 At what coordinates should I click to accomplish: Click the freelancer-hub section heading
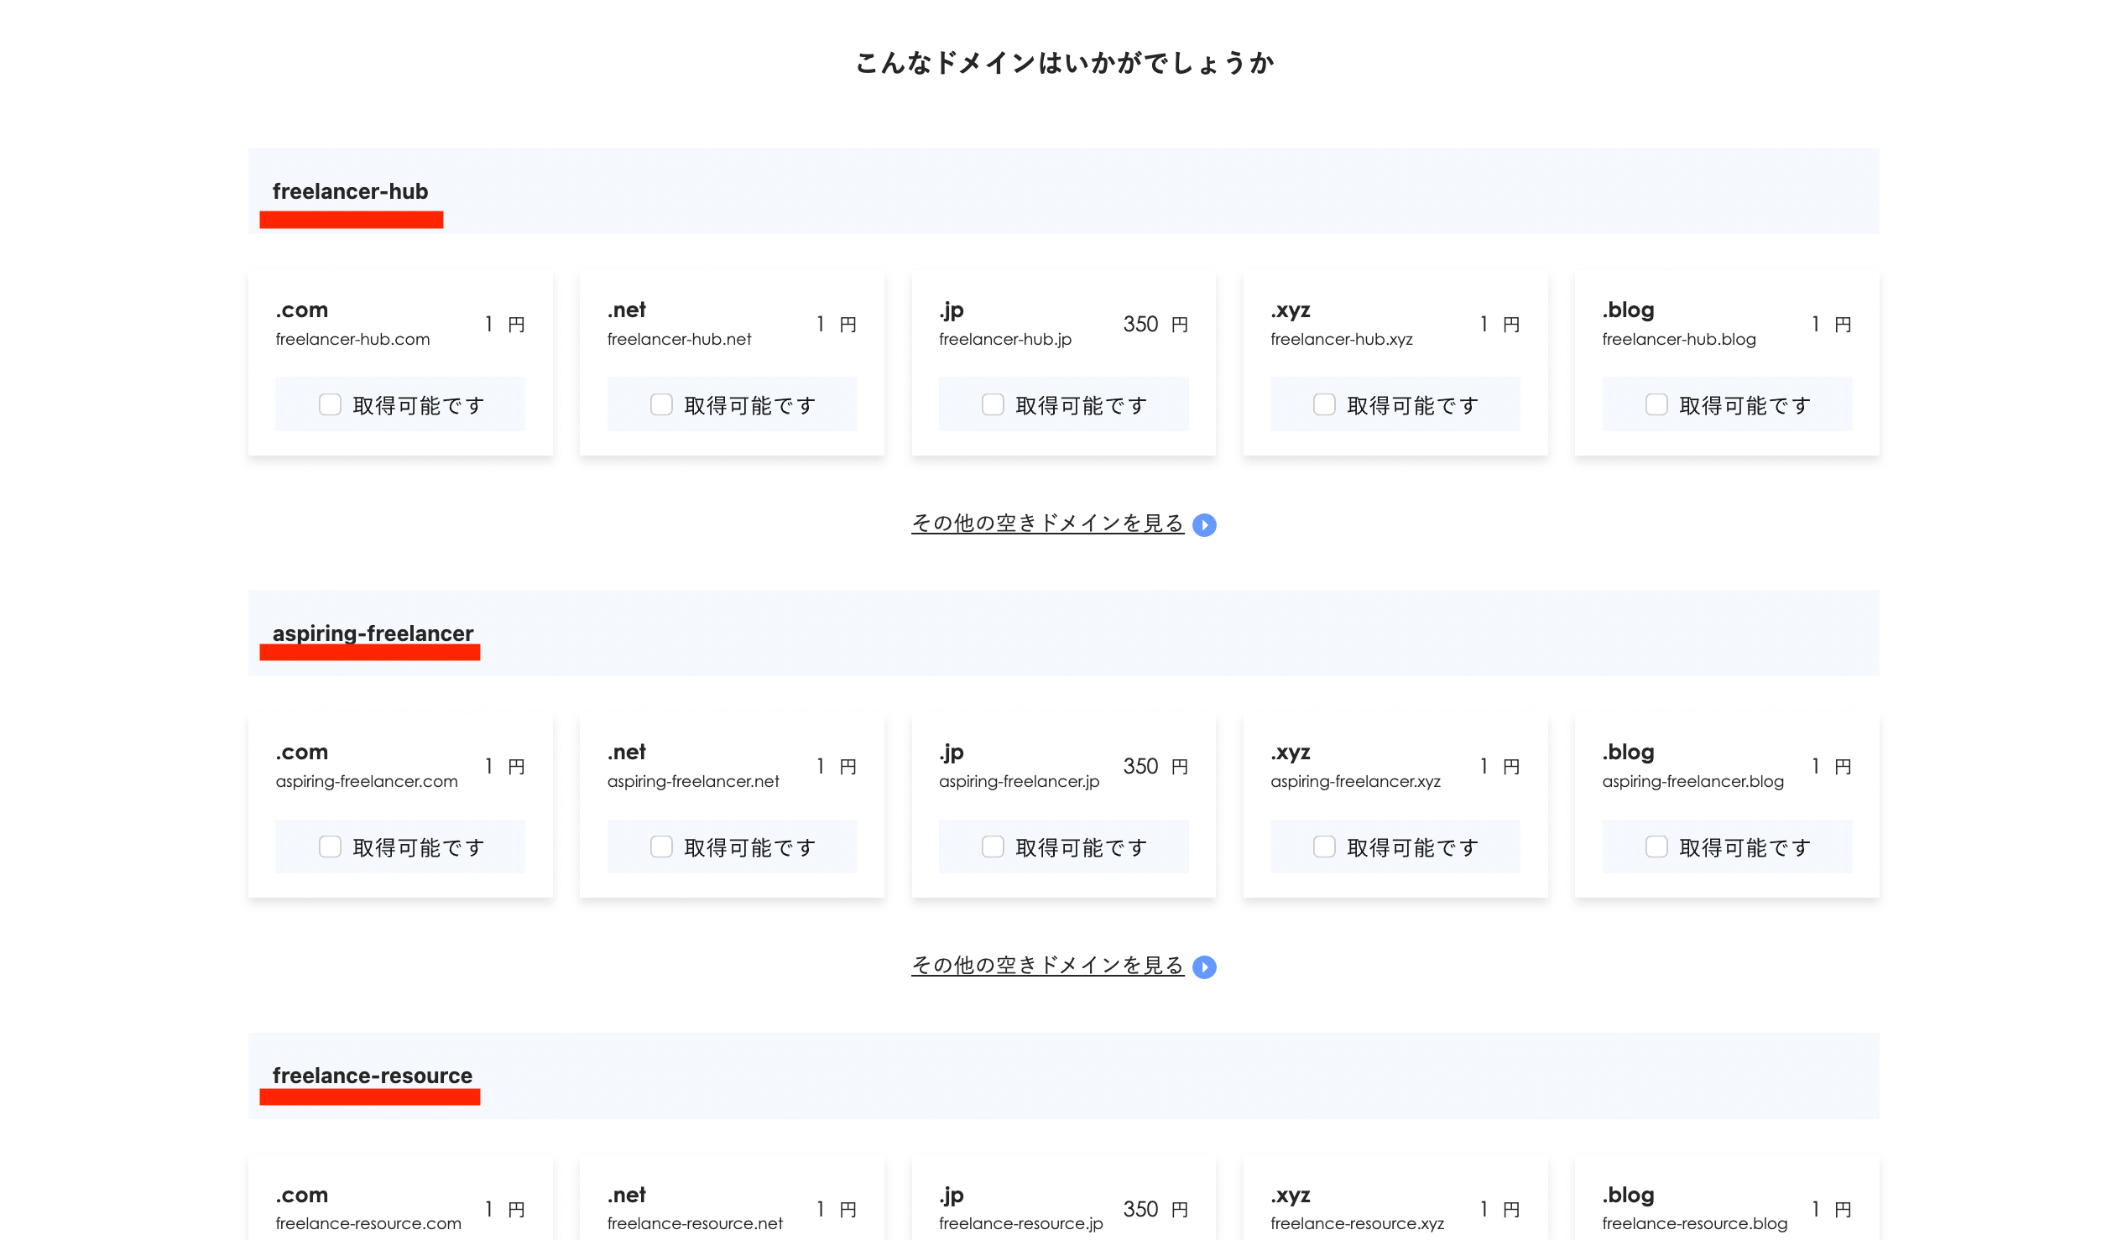pyautogui.click(x=351, y=191)
